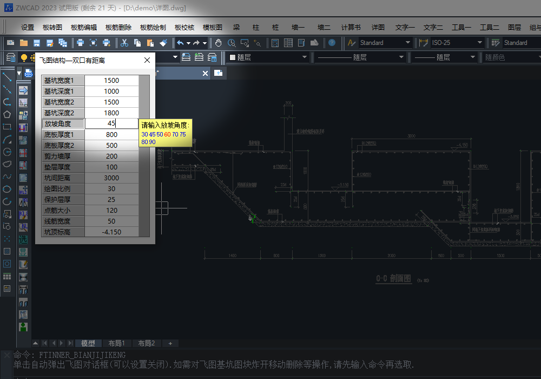Image resolution: width=541 pixels, height=379 pixels.
Task: Close the 飞图结构 dialog
Action: (x=147, y=60)
